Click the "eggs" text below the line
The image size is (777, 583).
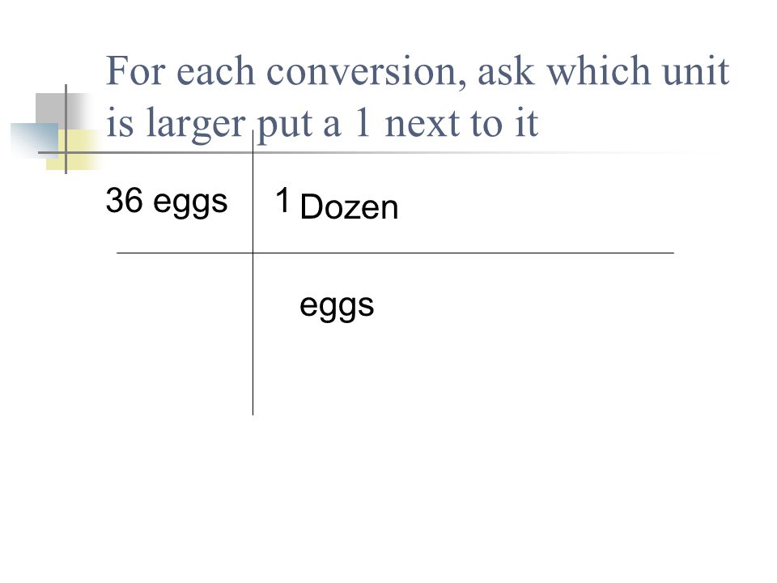click(337, 307)
